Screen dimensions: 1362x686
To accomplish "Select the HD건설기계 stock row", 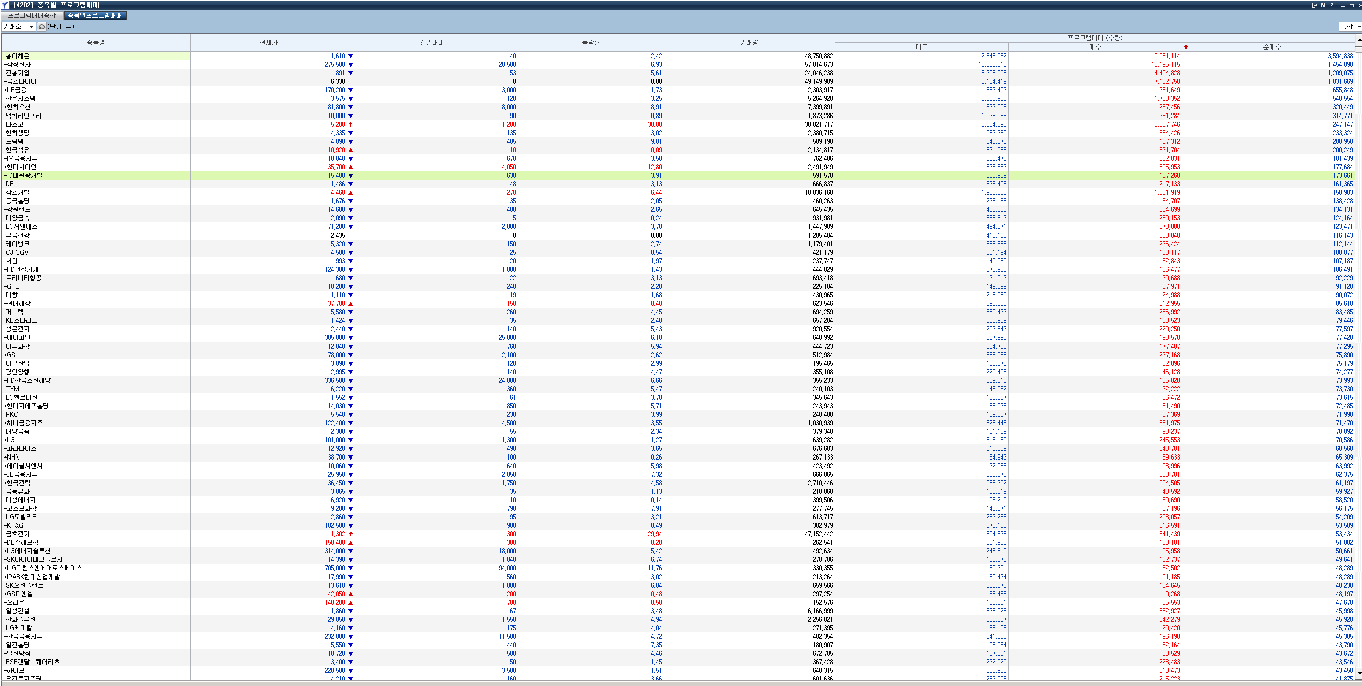I will click(678, 270).
